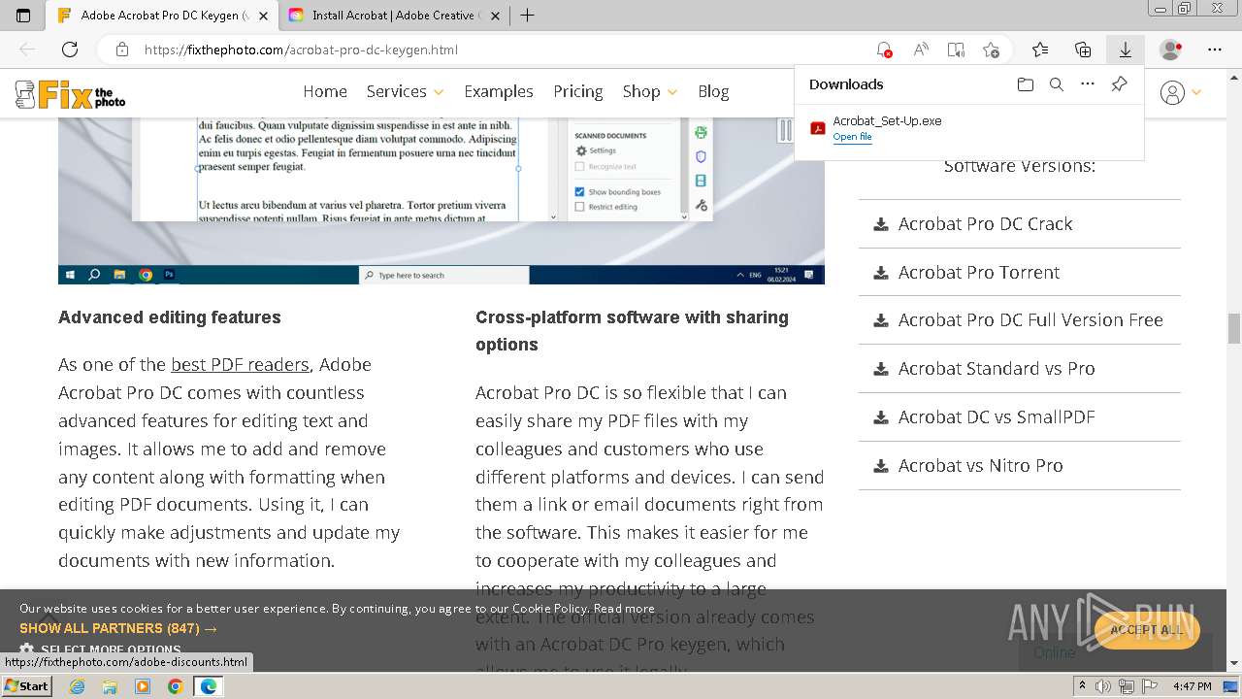Image resolution: width=1242 pixels, height=699 pixels.
Task: Open Acrobat vs Nitro Pro link
Action: pos(980,465)
